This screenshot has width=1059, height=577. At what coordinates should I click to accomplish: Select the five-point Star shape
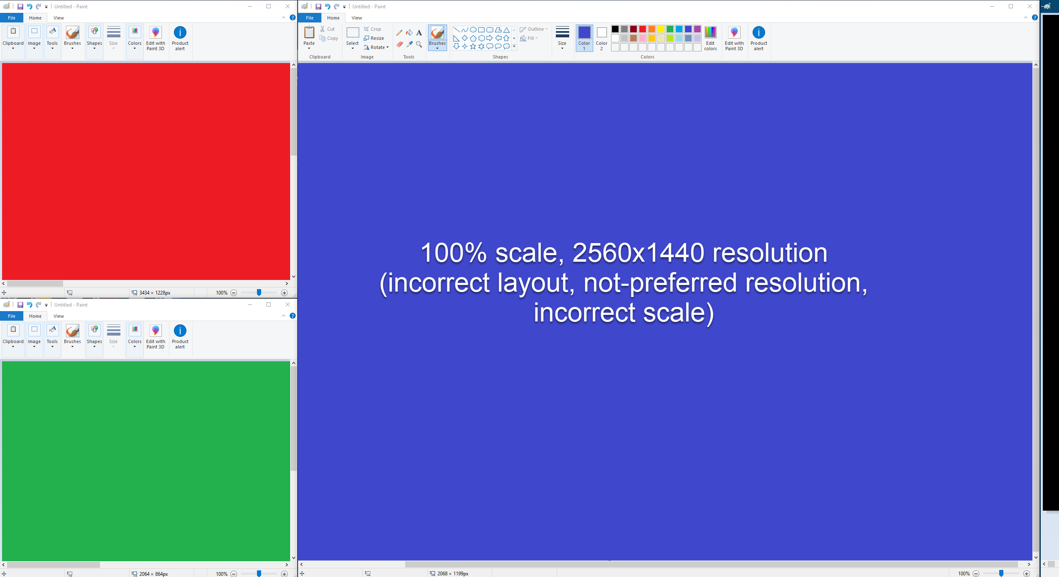click(x=473, y=46)
